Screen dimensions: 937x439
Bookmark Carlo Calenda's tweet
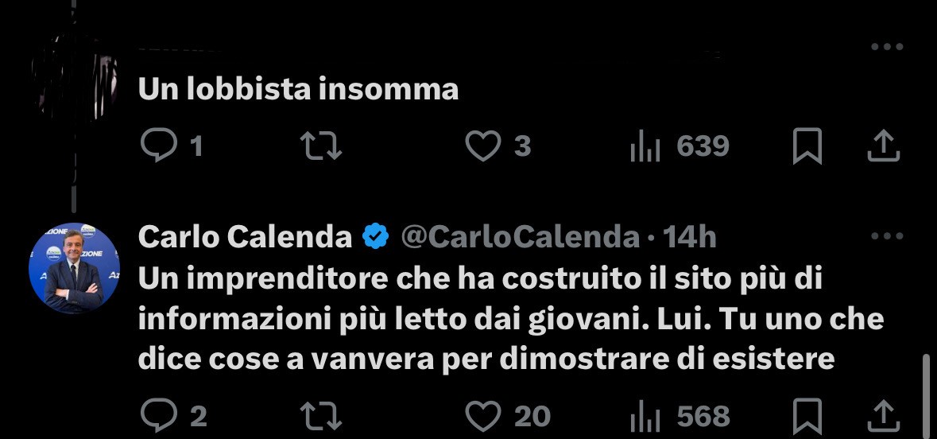[x=807, y=416]
